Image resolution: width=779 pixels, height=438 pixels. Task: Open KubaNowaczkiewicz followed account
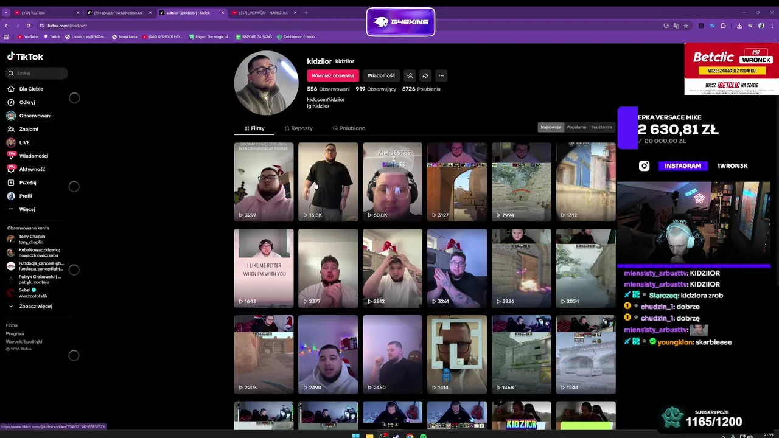[x=33, y=252]
